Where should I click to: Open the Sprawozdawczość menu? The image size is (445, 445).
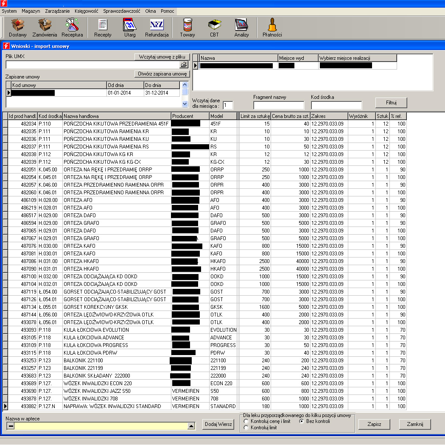[x=121, y=11]
